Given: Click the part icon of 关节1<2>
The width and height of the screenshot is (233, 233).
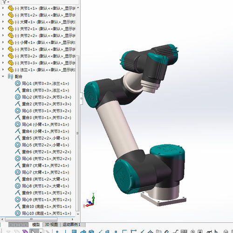Looking at the screenshot, I should (x=11, y=15).
